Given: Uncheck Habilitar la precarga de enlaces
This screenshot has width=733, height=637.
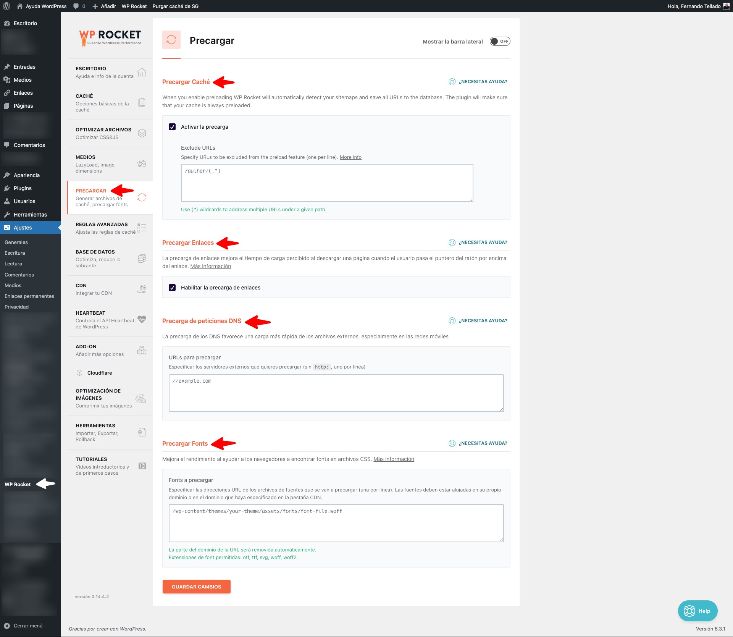Looking at the screenshot, I should (172, 288).
